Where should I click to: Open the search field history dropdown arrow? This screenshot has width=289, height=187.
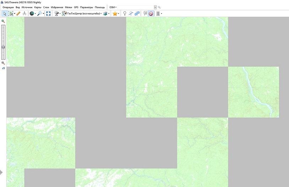[155, 7]
